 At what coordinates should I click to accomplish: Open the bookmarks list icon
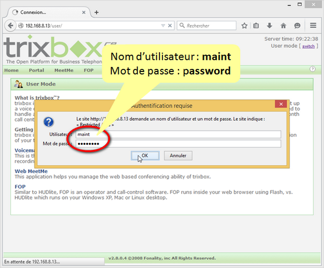click(x=256, y=26)
